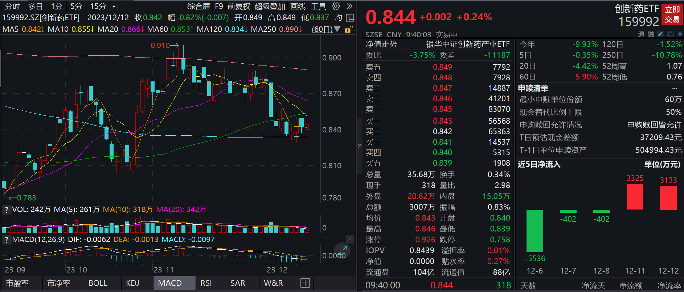Screen dimensions: 684x292
Task: Open the panel layout icon beside 均
Action: tap(350, 18)
